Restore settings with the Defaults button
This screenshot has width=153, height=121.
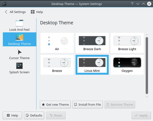(x=34, y=115)
